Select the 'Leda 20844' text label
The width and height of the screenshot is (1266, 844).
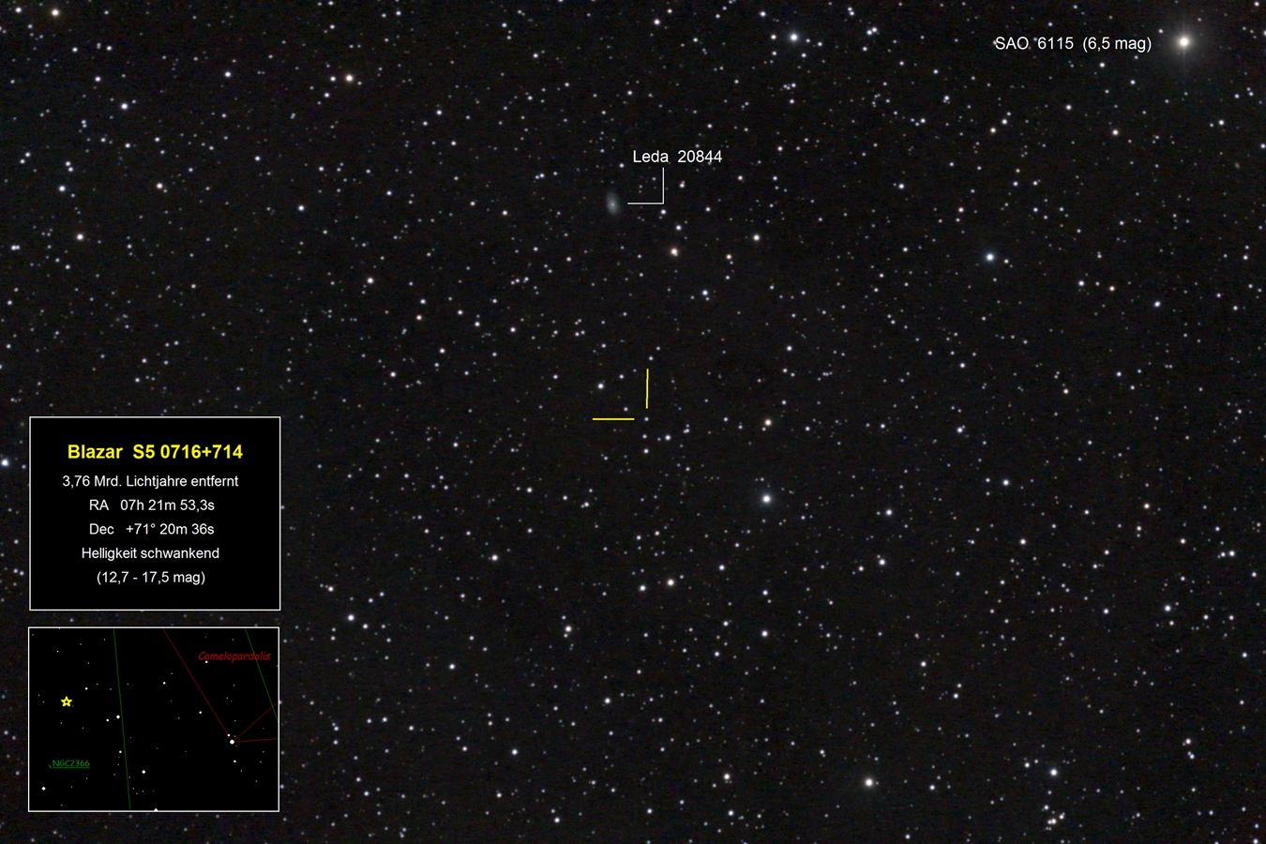(x=677, y=157)
